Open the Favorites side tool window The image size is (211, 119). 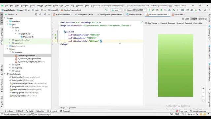click(2, 102)
